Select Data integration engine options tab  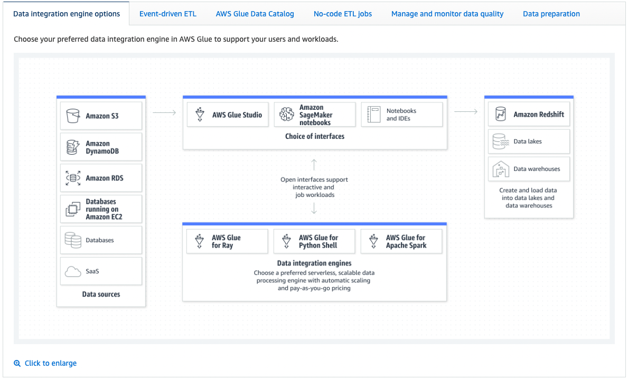pos(67,14)
